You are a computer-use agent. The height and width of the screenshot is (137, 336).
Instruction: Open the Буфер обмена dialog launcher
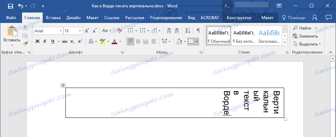29,53
